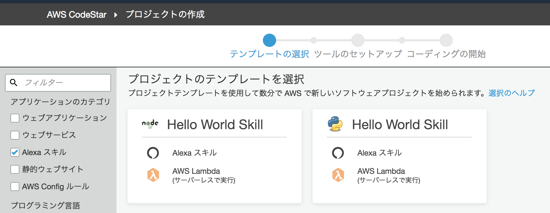This screenshot has height=213, width=550.
Task: Enable the AWS Config ルール checkbox
Action: (x=15, y=187)
